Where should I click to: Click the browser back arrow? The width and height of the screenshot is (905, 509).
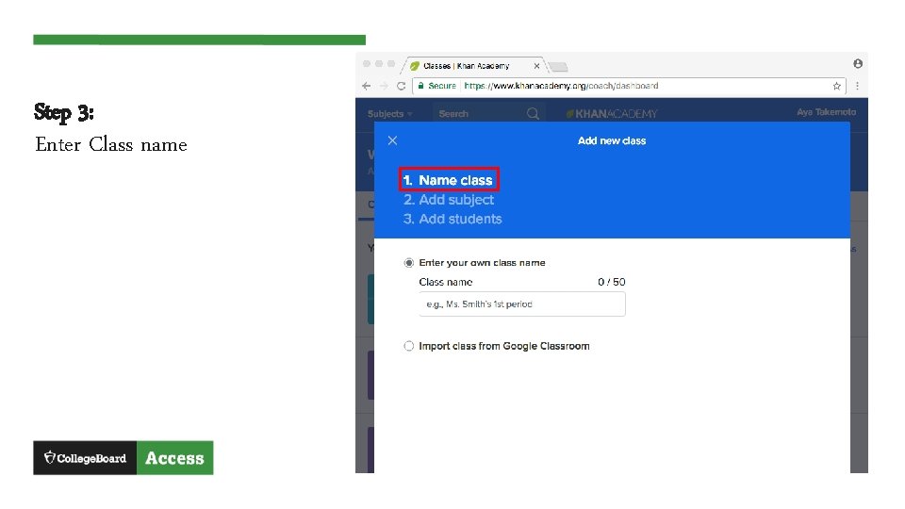(x=367, y=86)
